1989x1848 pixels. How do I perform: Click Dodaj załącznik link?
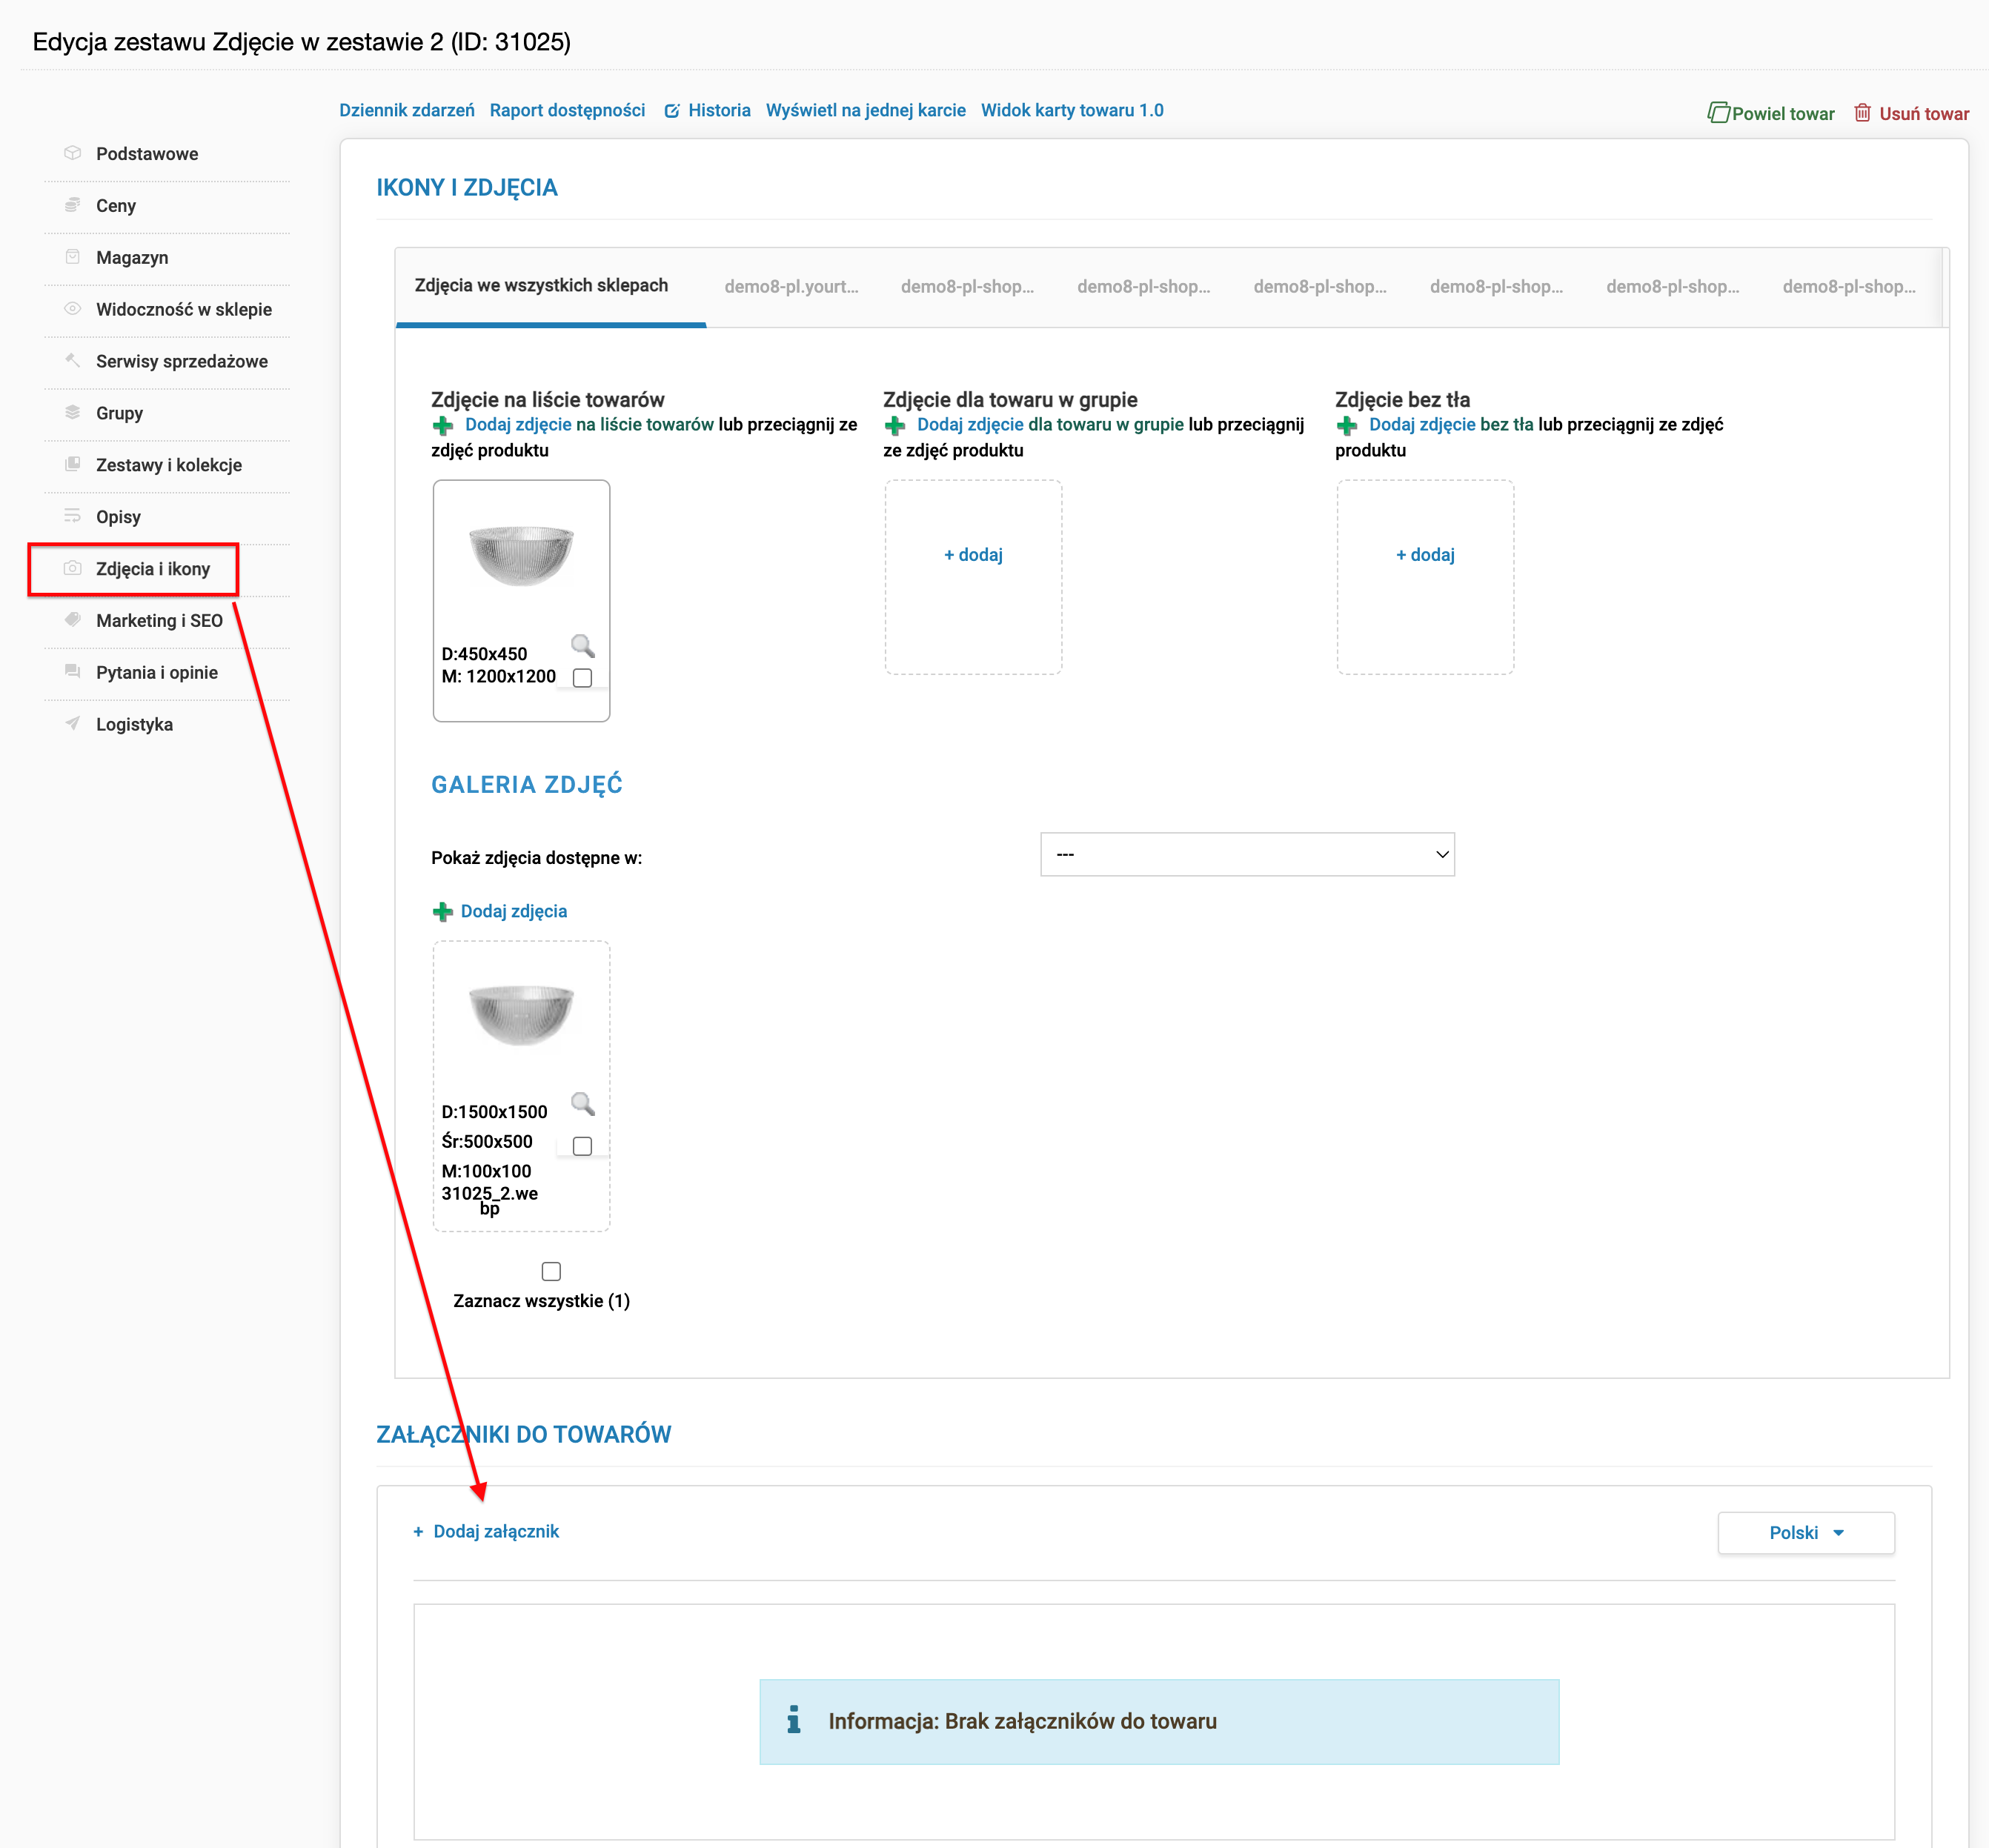tap(496, 1532)
